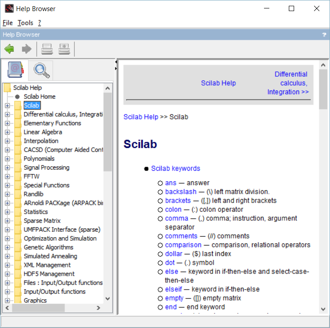Select Scilab Home in the tree
The width and height of the screenshot is (330, 328).
tap(39, 97)
